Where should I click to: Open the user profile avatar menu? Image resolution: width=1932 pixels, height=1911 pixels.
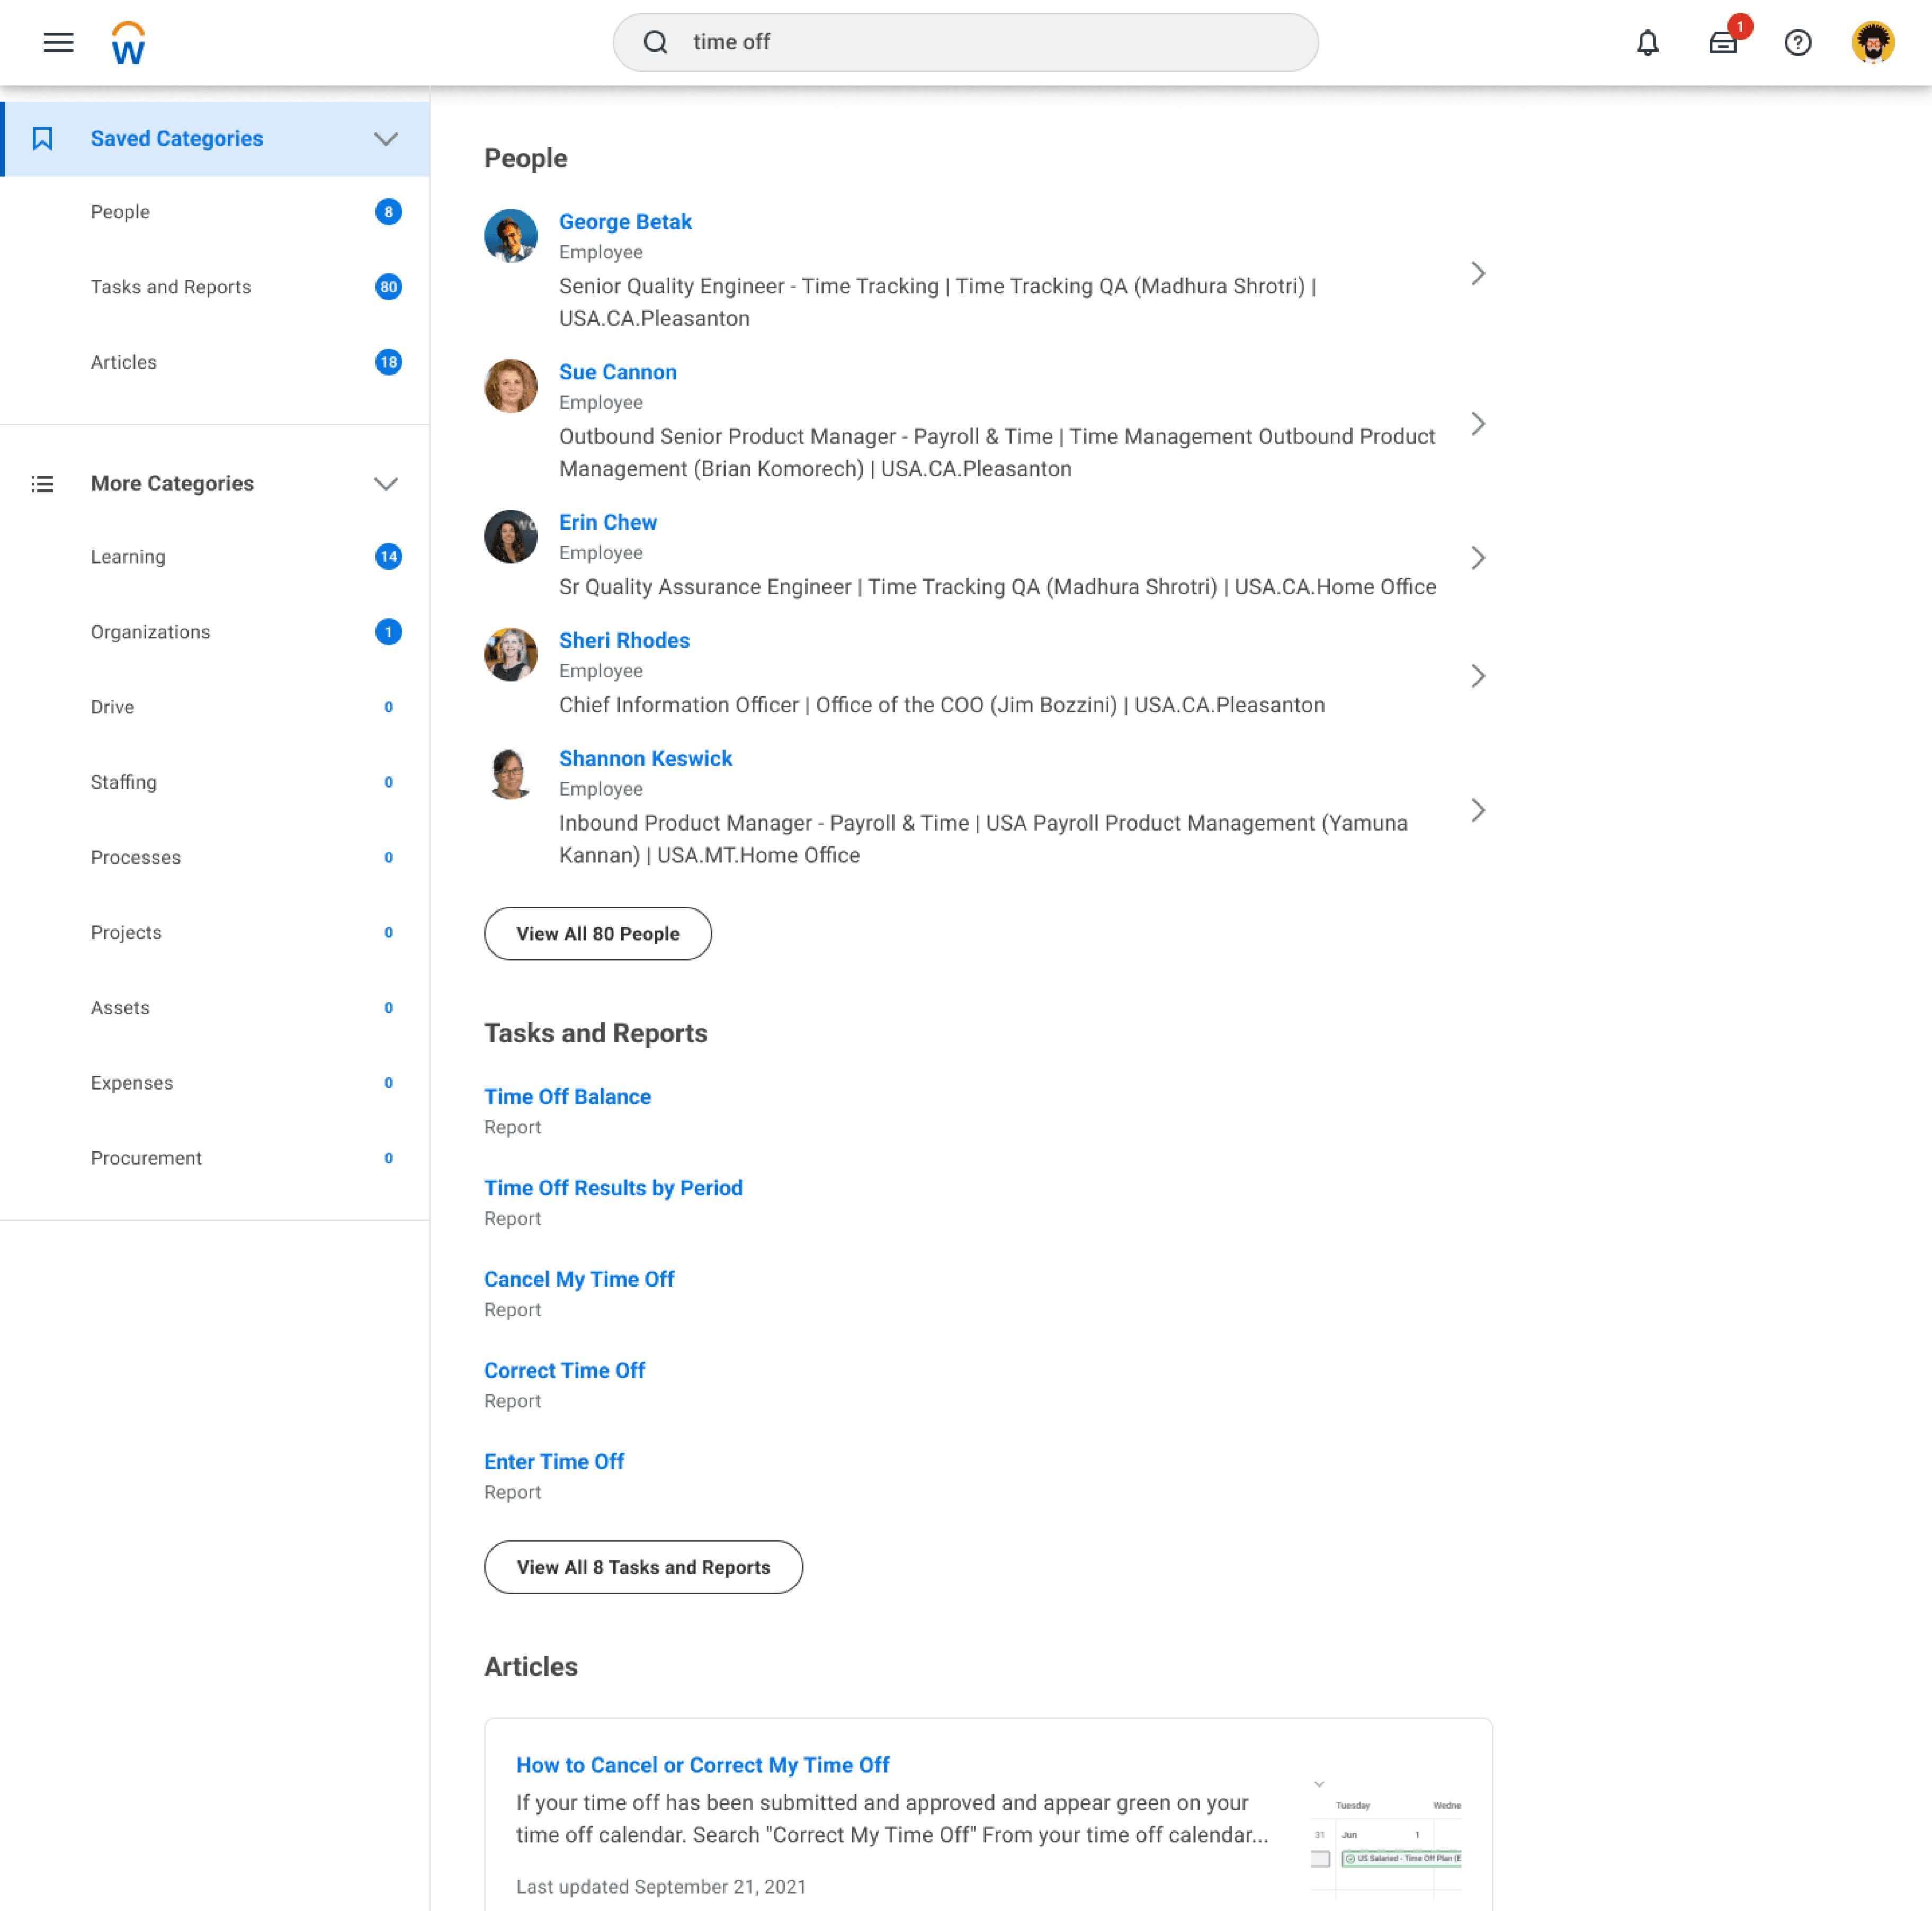(1872, 42)
